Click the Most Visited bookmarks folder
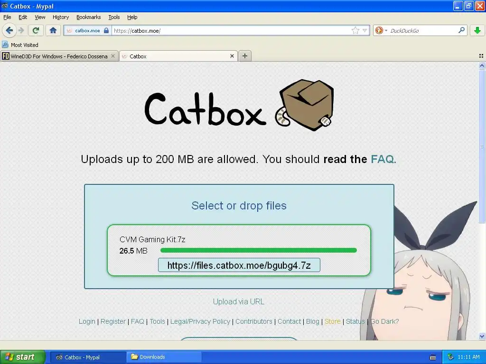This screenshot has height=364, width=486. point(20,45)
